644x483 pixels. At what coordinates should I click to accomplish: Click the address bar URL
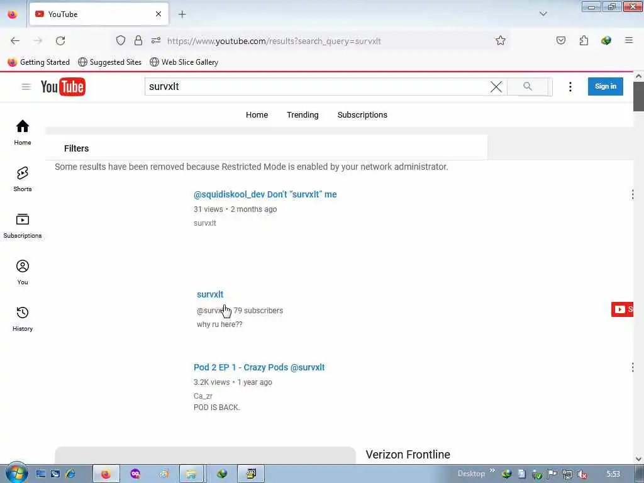[x=274, y=41]
